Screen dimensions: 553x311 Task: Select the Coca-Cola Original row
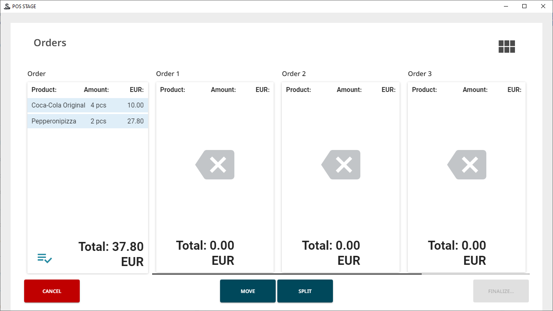tap(88, 105)
